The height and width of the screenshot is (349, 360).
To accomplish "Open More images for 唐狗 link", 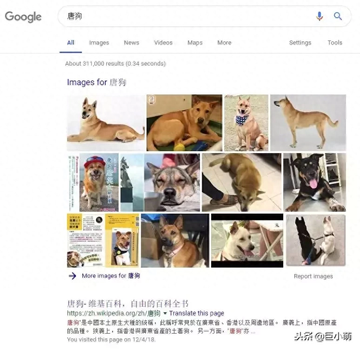I will (x=111, y=275).
